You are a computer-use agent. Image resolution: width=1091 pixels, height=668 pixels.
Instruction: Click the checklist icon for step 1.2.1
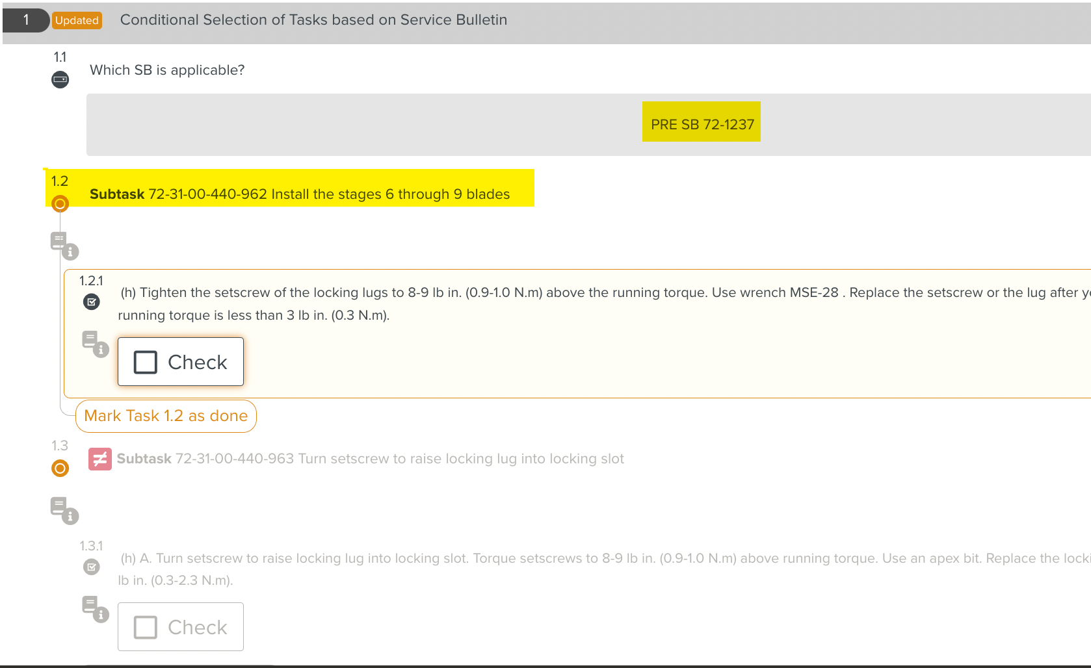click(x=92, y=302)
